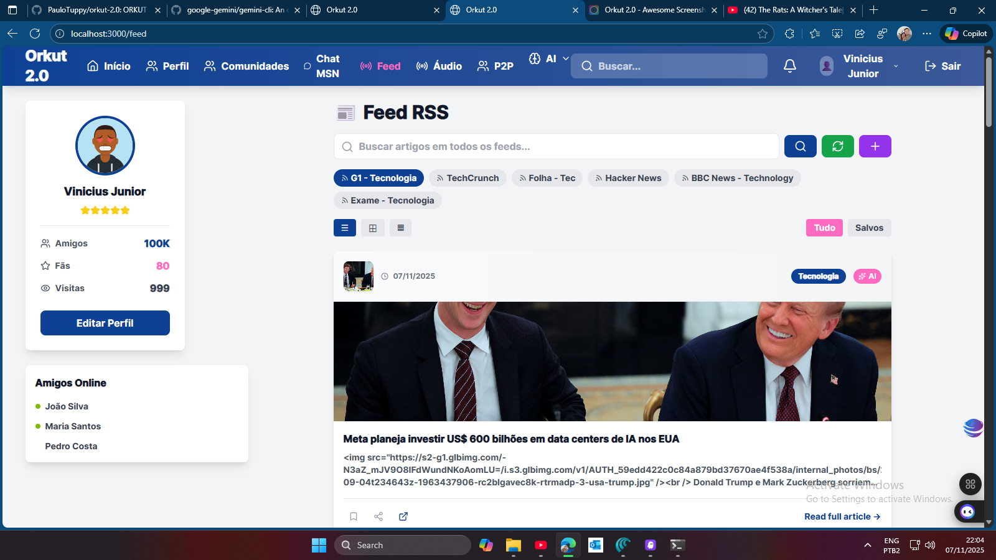Favorite this page with the star icon
The image size is (996, 560).
coord(763,34)
